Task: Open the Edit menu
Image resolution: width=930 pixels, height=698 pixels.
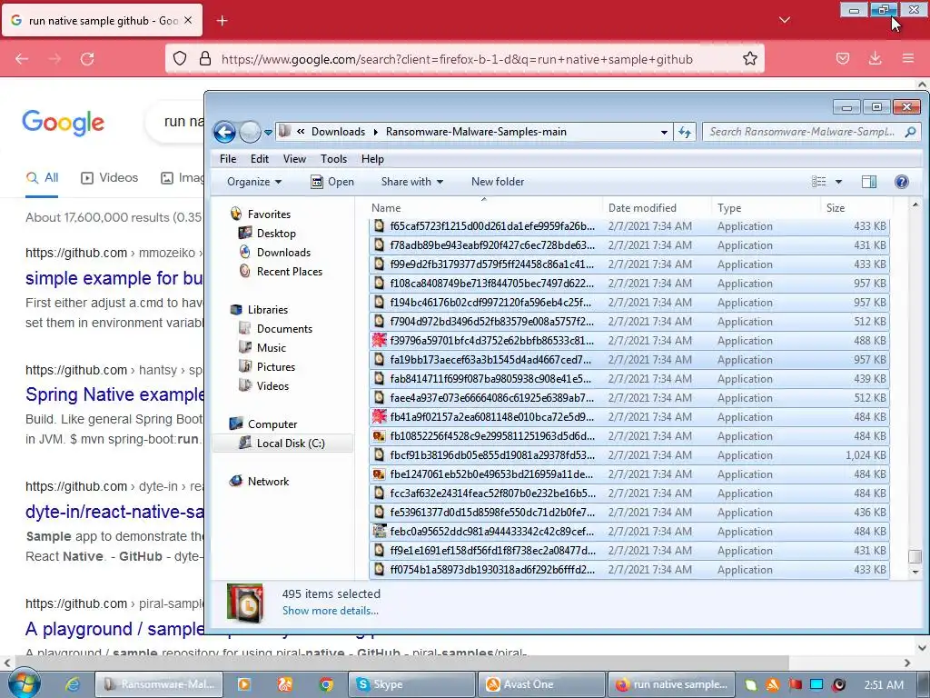Action: point(259,159)
